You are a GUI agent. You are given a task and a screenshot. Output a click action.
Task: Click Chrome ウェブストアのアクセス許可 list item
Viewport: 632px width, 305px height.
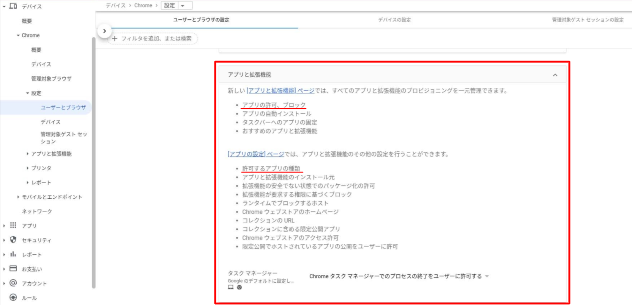pyautogui.click(x=290, y=238)
